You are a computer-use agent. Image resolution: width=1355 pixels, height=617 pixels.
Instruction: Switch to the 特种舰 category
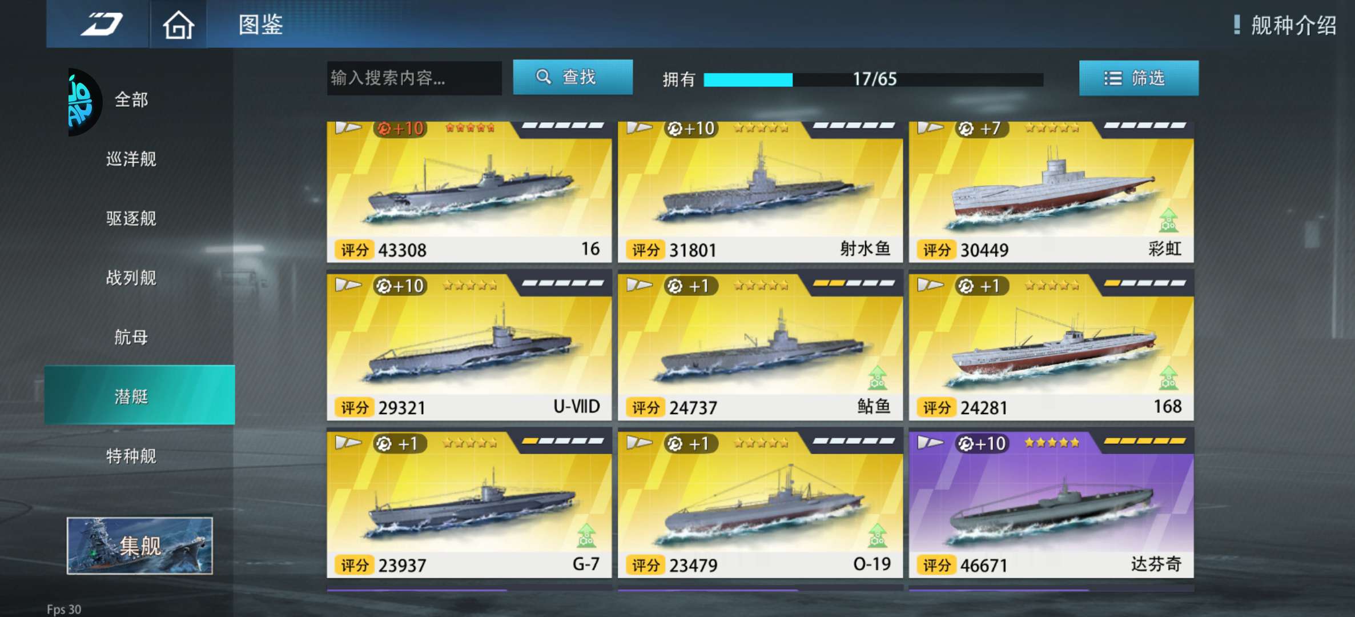[x=131, y=456]
